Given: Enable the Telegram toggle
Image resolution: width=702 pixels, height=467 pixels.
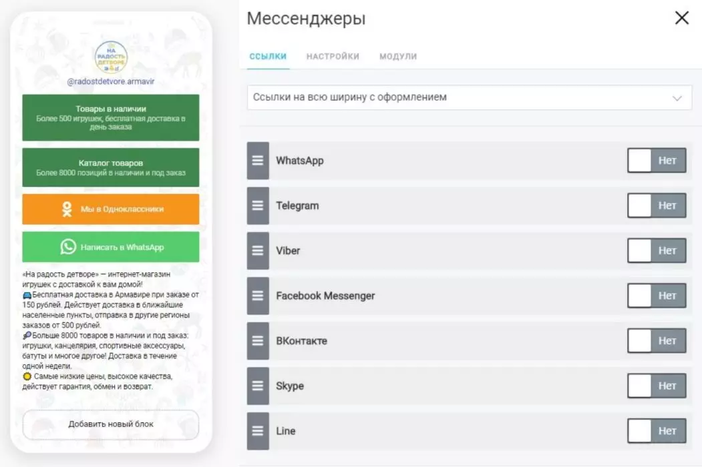Looking at the screenshot, I should 657,205.
